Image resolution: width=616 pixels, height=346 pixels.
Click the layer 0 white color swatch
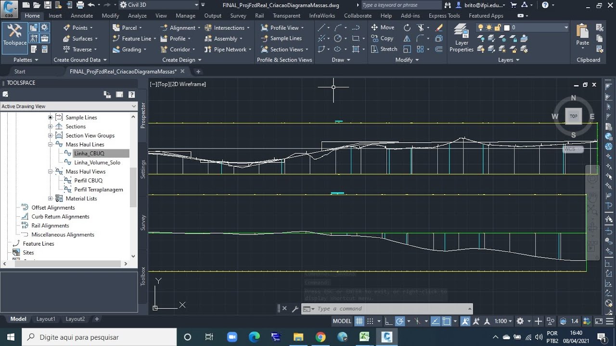506,27
